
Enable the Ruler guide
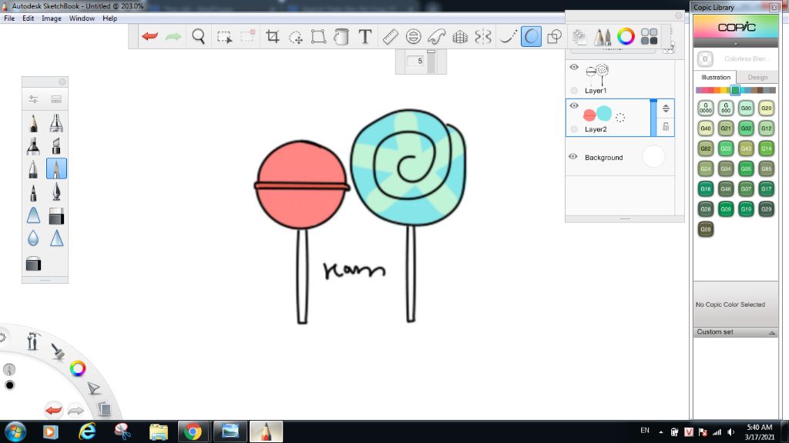point(391,36)
